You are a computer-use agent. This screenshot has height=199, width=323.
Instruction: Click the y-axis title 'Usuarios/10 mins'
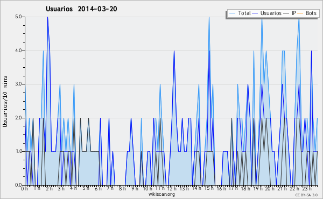point(5,101)
